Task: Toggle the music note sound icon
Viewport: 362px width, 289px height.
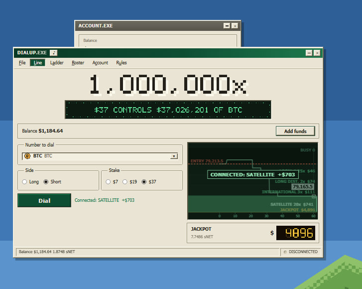Action: (x=54, y=53)
